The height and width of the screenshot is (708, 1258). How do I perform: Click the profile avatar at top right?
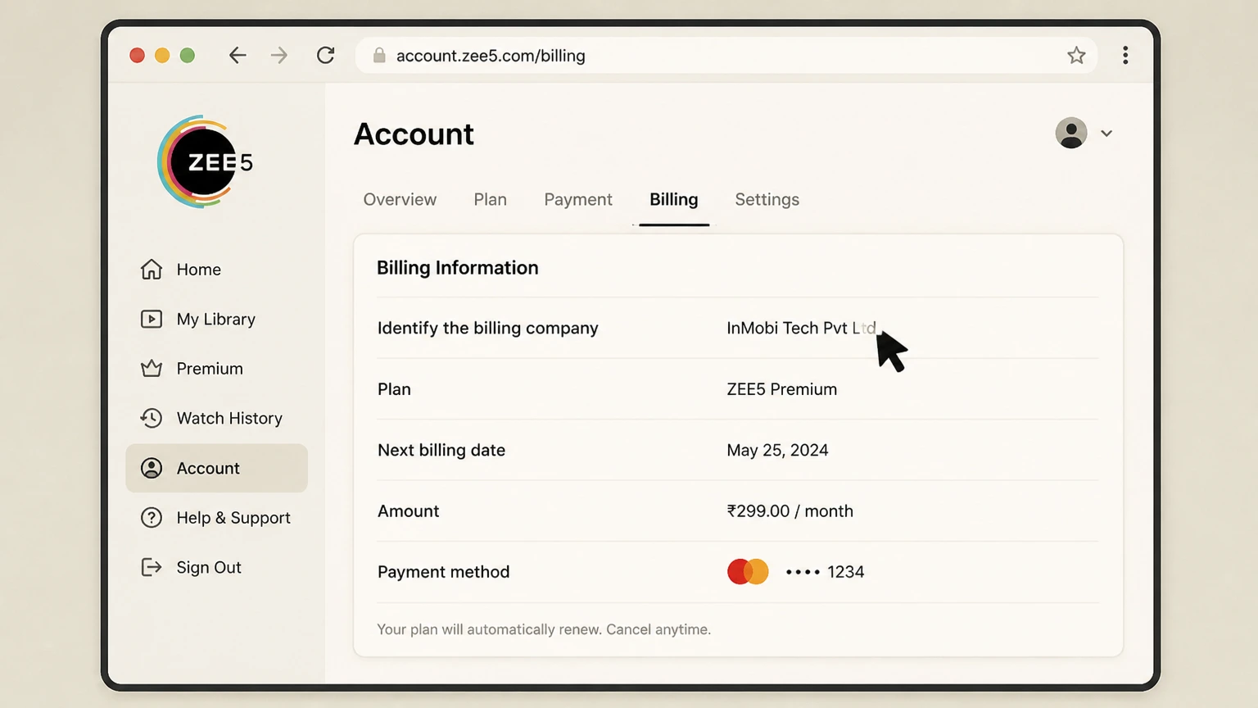coord(1071,133)
